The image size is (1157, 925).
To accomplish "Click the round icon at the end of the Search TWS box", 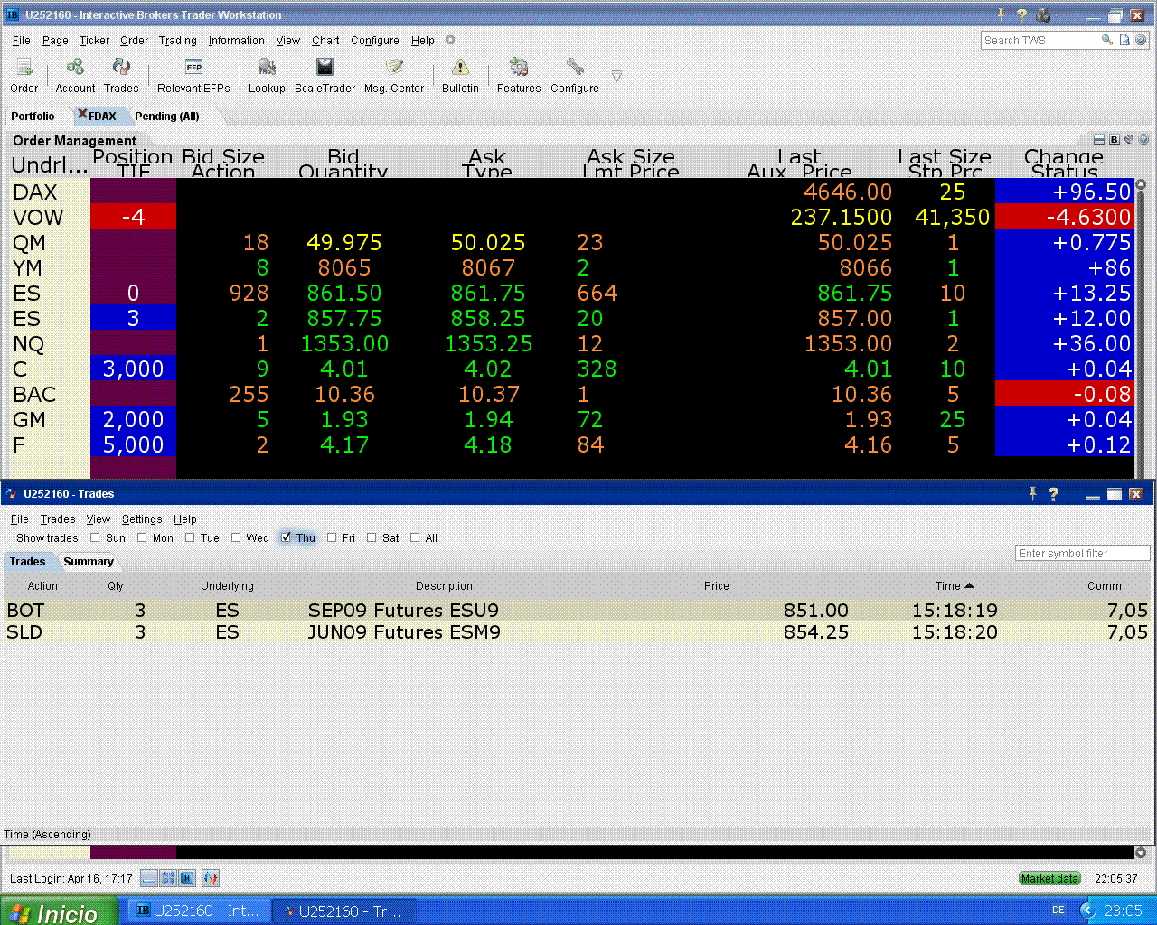I will coord(1141,40).
